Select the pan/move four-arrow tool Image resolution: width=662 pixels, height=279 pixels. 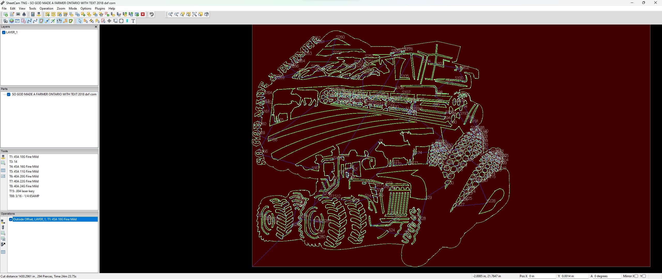click(x=109, y=21)
